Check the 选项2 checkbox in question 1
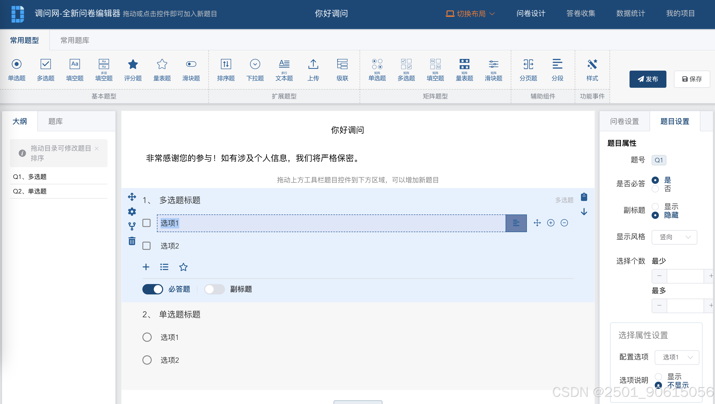This screenshot has width=715, height=404. click(x=146, y=246)
